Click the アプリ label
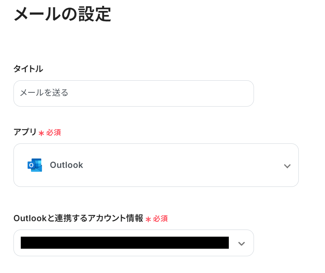The height and width of the screenshot is (273, 325). click(25, 132)
